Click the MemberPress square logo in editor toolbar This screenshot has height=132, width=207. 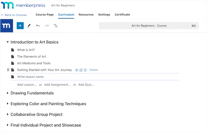(6, 26)
